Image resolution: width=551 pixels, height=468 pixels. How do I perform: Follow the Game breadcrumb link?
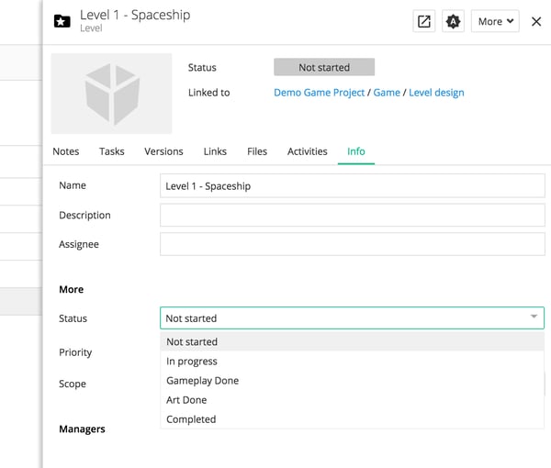point(387,93)
